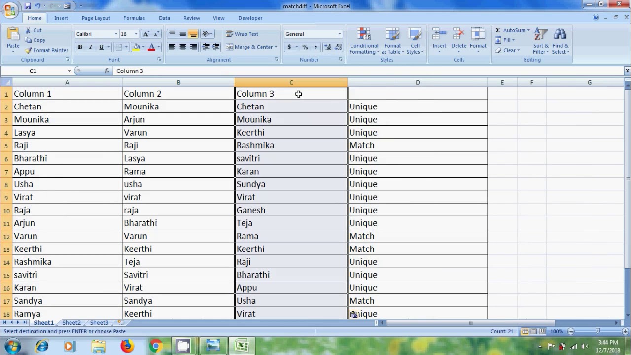Copy selection with Copy button

click(35, 40)
